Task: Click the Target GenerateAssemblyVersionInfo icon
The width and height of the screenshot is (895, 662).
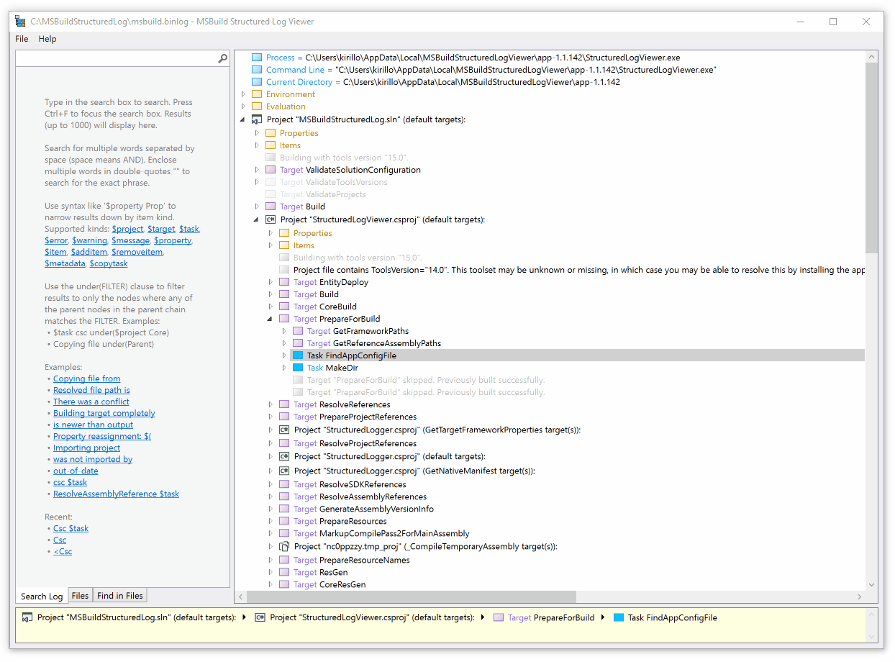Action: [x=284, y=509]
